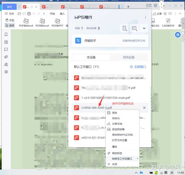185x175 pixels.
Task: Choose 固定标签 from the context menu
Action: point(122,153)
